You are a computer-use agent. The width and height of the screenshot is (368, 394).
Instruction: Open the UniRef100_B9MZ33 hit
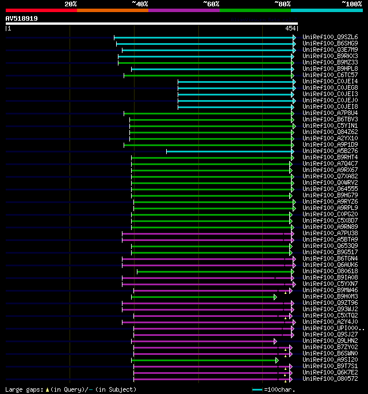pyautogui.click(x=330, y=62)
